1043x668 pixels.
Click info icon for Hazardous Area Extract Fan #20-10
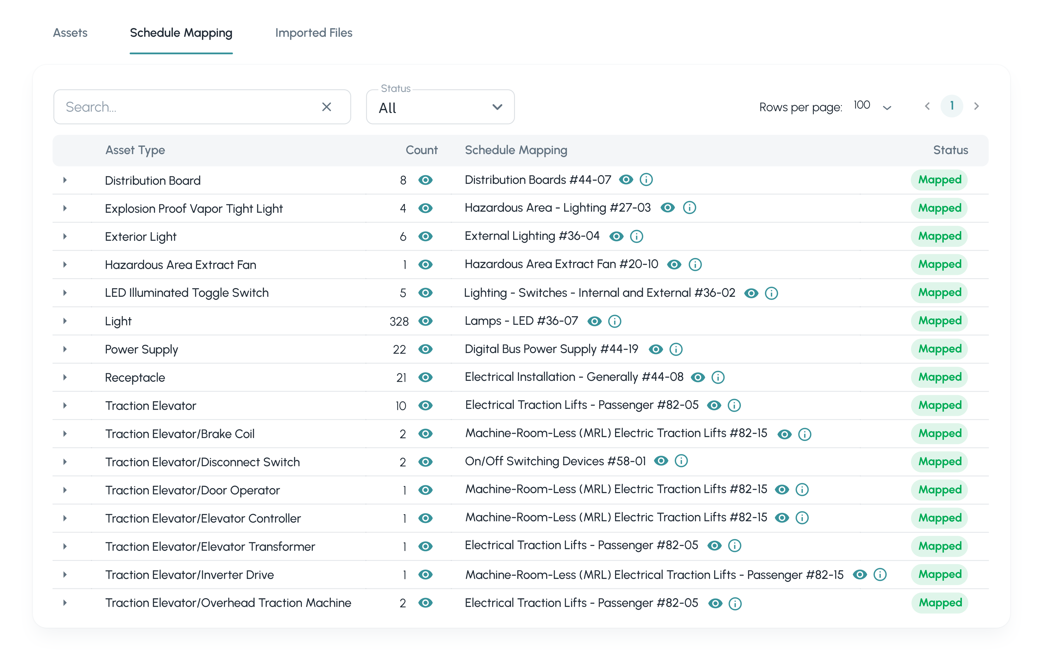(x=695, y=265)
